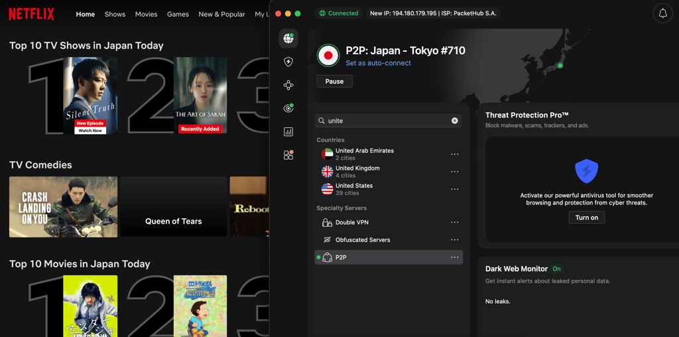Screen dimensions: 679x337
Task: Turn on Threat Protection Pro
Action: [586, 218]
